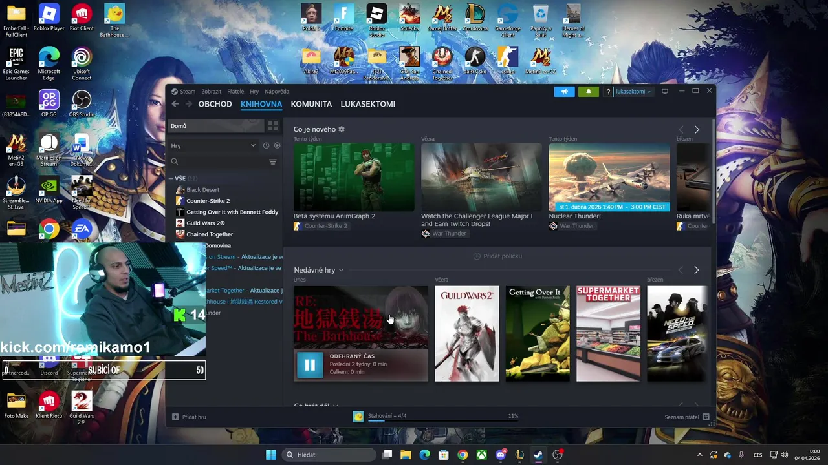828x465 pixels.
Task: Open OP.GG desktop shortcut
Action: (x=49, y=103)
